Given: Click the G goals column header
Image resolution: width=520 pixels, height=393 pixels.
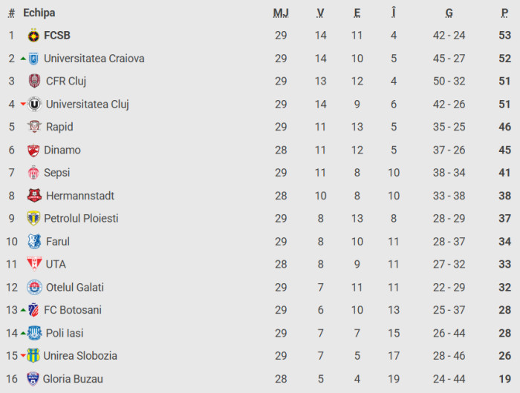Looking at the screenshot, I should pos(449,13).
